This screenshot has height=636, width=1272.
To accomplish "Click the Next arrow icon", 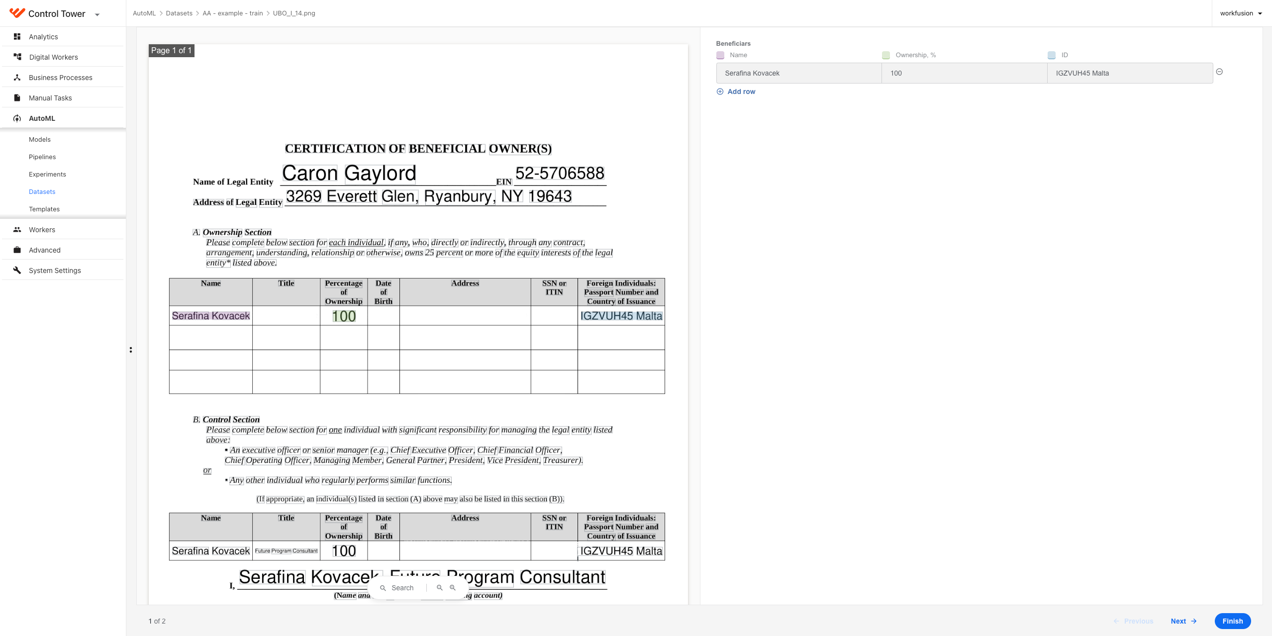I will pyautogui.click(x=1194, y=621).
